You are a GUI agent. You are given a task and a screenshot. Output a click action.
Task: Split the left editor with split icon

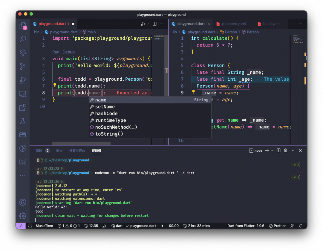pos(155,24)
